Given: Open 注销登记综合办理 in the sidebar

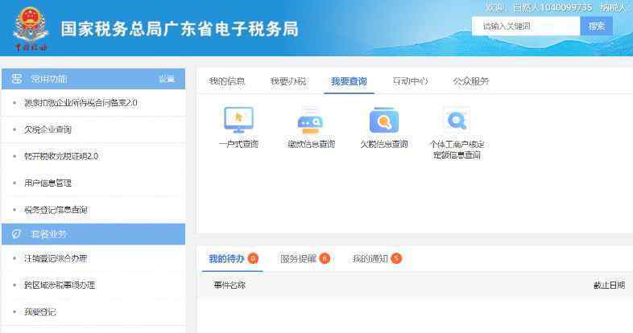Looking at the screenshot, I should point(56,258).
